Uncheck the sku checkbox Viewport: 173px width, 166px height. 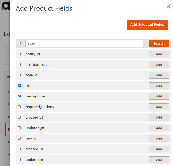19,86
